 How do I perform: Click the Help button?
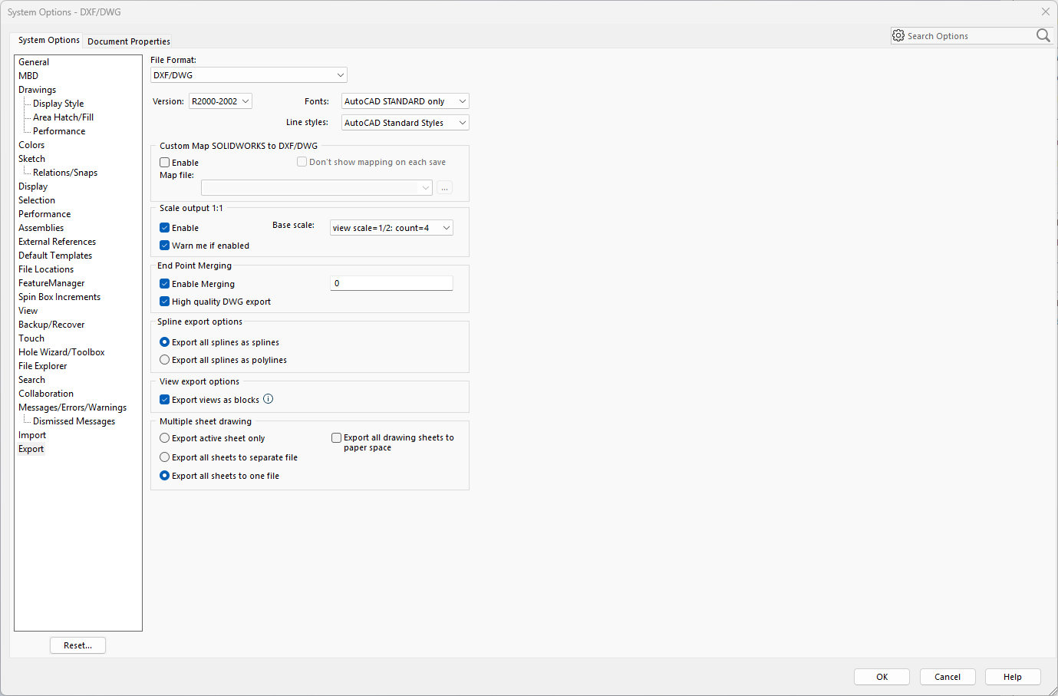click(x=1012, y=677)
